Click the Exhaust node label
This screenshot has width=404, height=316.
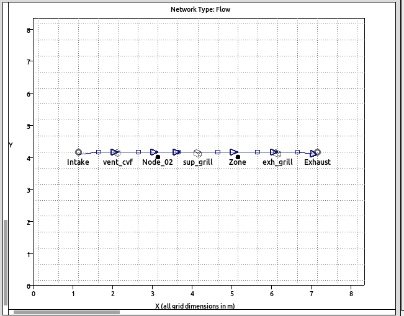(x=317, y=162)
